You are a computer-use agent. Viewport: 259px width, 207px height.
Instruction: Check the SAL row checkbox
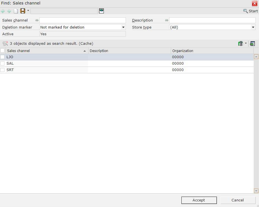3,63
